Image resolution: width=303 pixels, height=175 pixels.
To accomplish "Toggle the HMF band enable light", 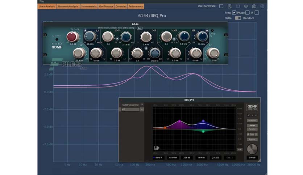I will point(174,39).
